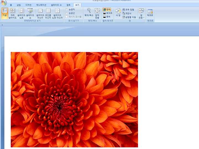Viewport: 199px width, 149px height.
Task: Open the Quick Access Toolbar customize dropdown
Action: pyautogui.click(x=2, y=25)
